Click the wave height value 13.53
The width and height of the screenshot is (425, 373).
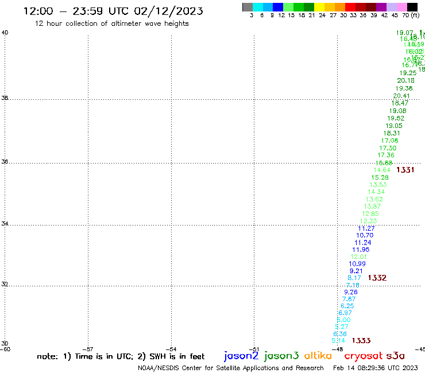click(378, 185)
